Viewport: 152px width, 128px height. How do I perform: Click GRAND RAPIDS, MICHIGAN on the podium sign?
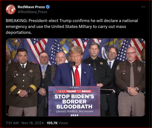tap(74, 111)
